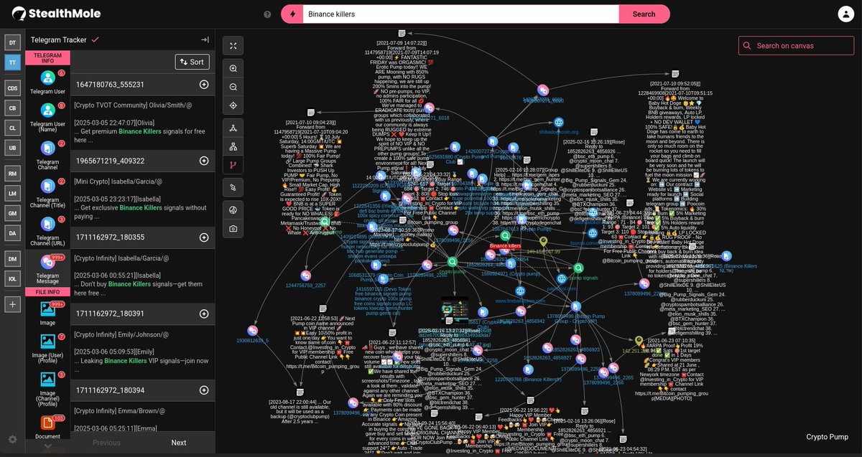Open the DM module button

click(12, 258)
